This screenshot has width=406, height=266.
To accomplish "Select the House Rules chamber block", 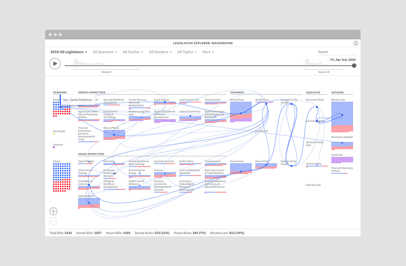I will [241, 167].
